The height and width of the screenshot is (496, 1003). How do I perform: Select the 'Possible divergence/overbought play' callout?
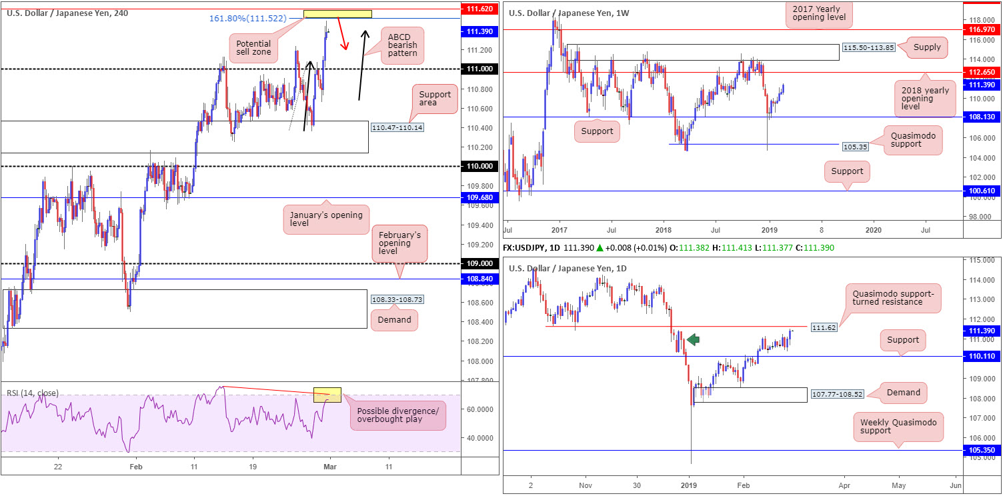pyautogui.click(x=397, y=414)
